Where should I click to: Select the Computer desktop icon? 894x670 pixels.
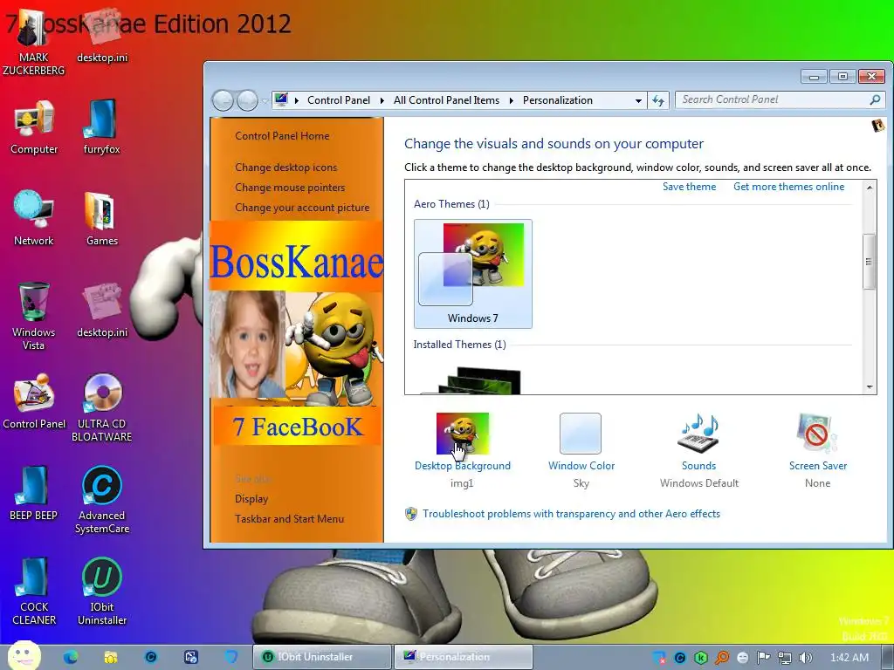coord(34,127)
